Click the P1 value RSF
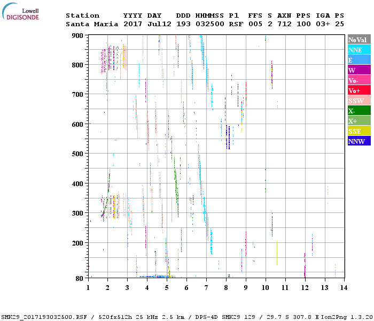 236,24
